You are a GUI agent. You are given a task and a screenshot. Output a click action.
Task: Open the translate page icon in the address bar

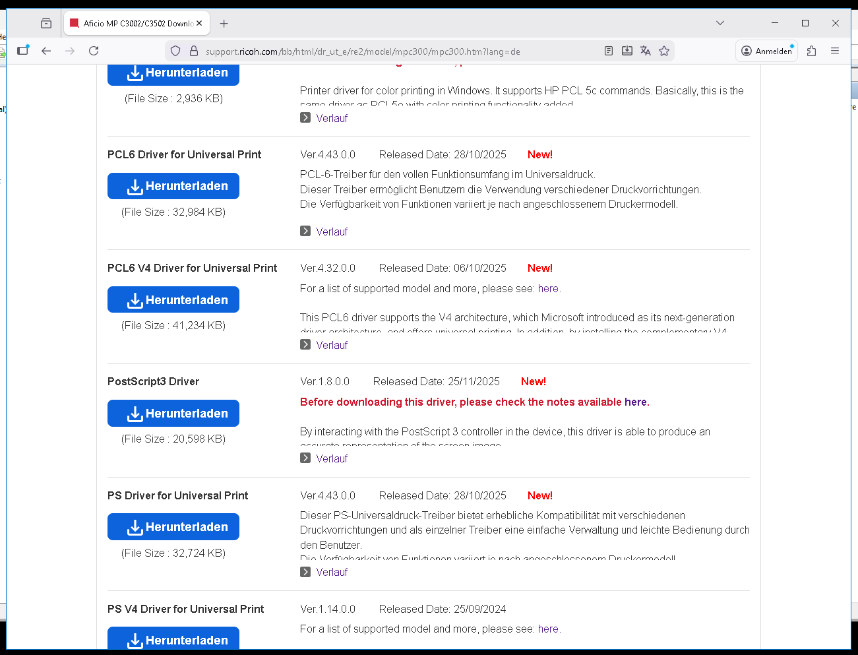[x=646, y=51]
